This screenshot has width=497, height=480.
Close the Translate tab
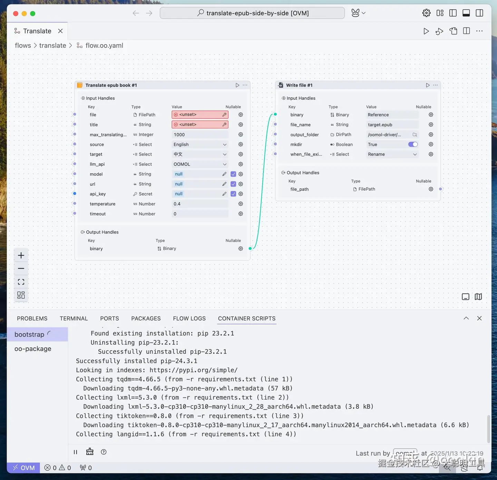coord(60,31)
